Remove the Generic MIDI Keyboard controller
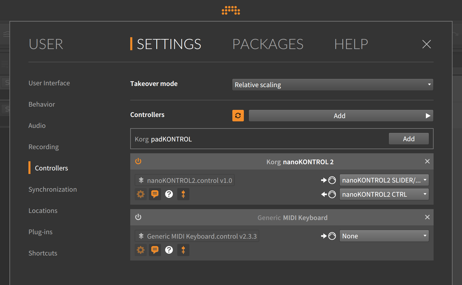Viewport: 462px width, 285px height. [427, 217]
